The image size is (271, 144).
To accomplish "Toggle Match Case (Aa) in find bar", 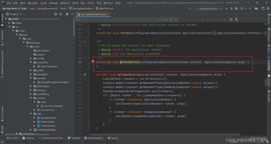I will coord(166,20).
